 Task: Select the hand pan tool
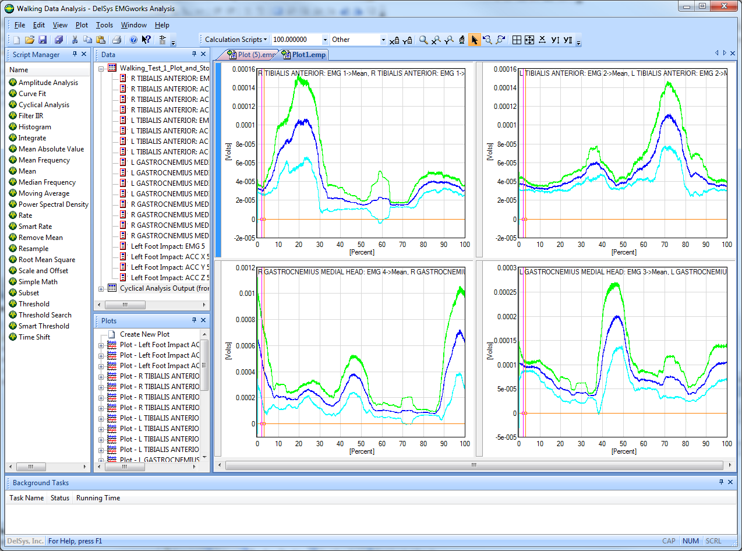462,40
